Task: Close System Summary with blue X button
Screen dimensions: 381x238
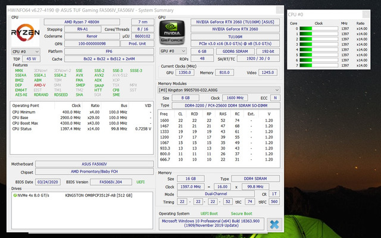Action: point(274,224)
